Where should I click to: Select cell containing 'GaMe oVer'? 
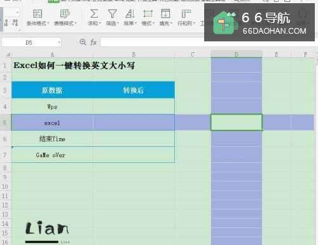click(x=52, y=155)
